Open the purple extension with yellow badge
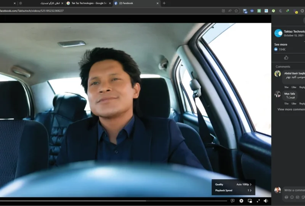305x206 pixels. pyautogui.click(x=295, y=11)
